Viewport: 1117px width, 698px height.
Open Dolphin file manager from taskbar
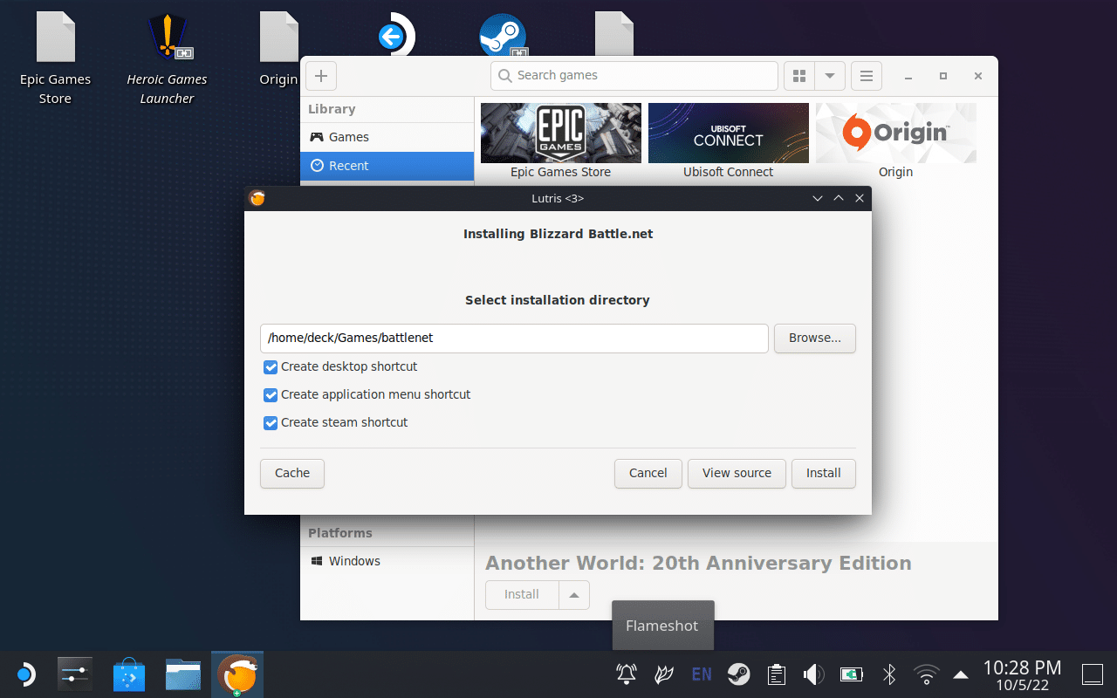pyautogui.click(x=183, y=674)
